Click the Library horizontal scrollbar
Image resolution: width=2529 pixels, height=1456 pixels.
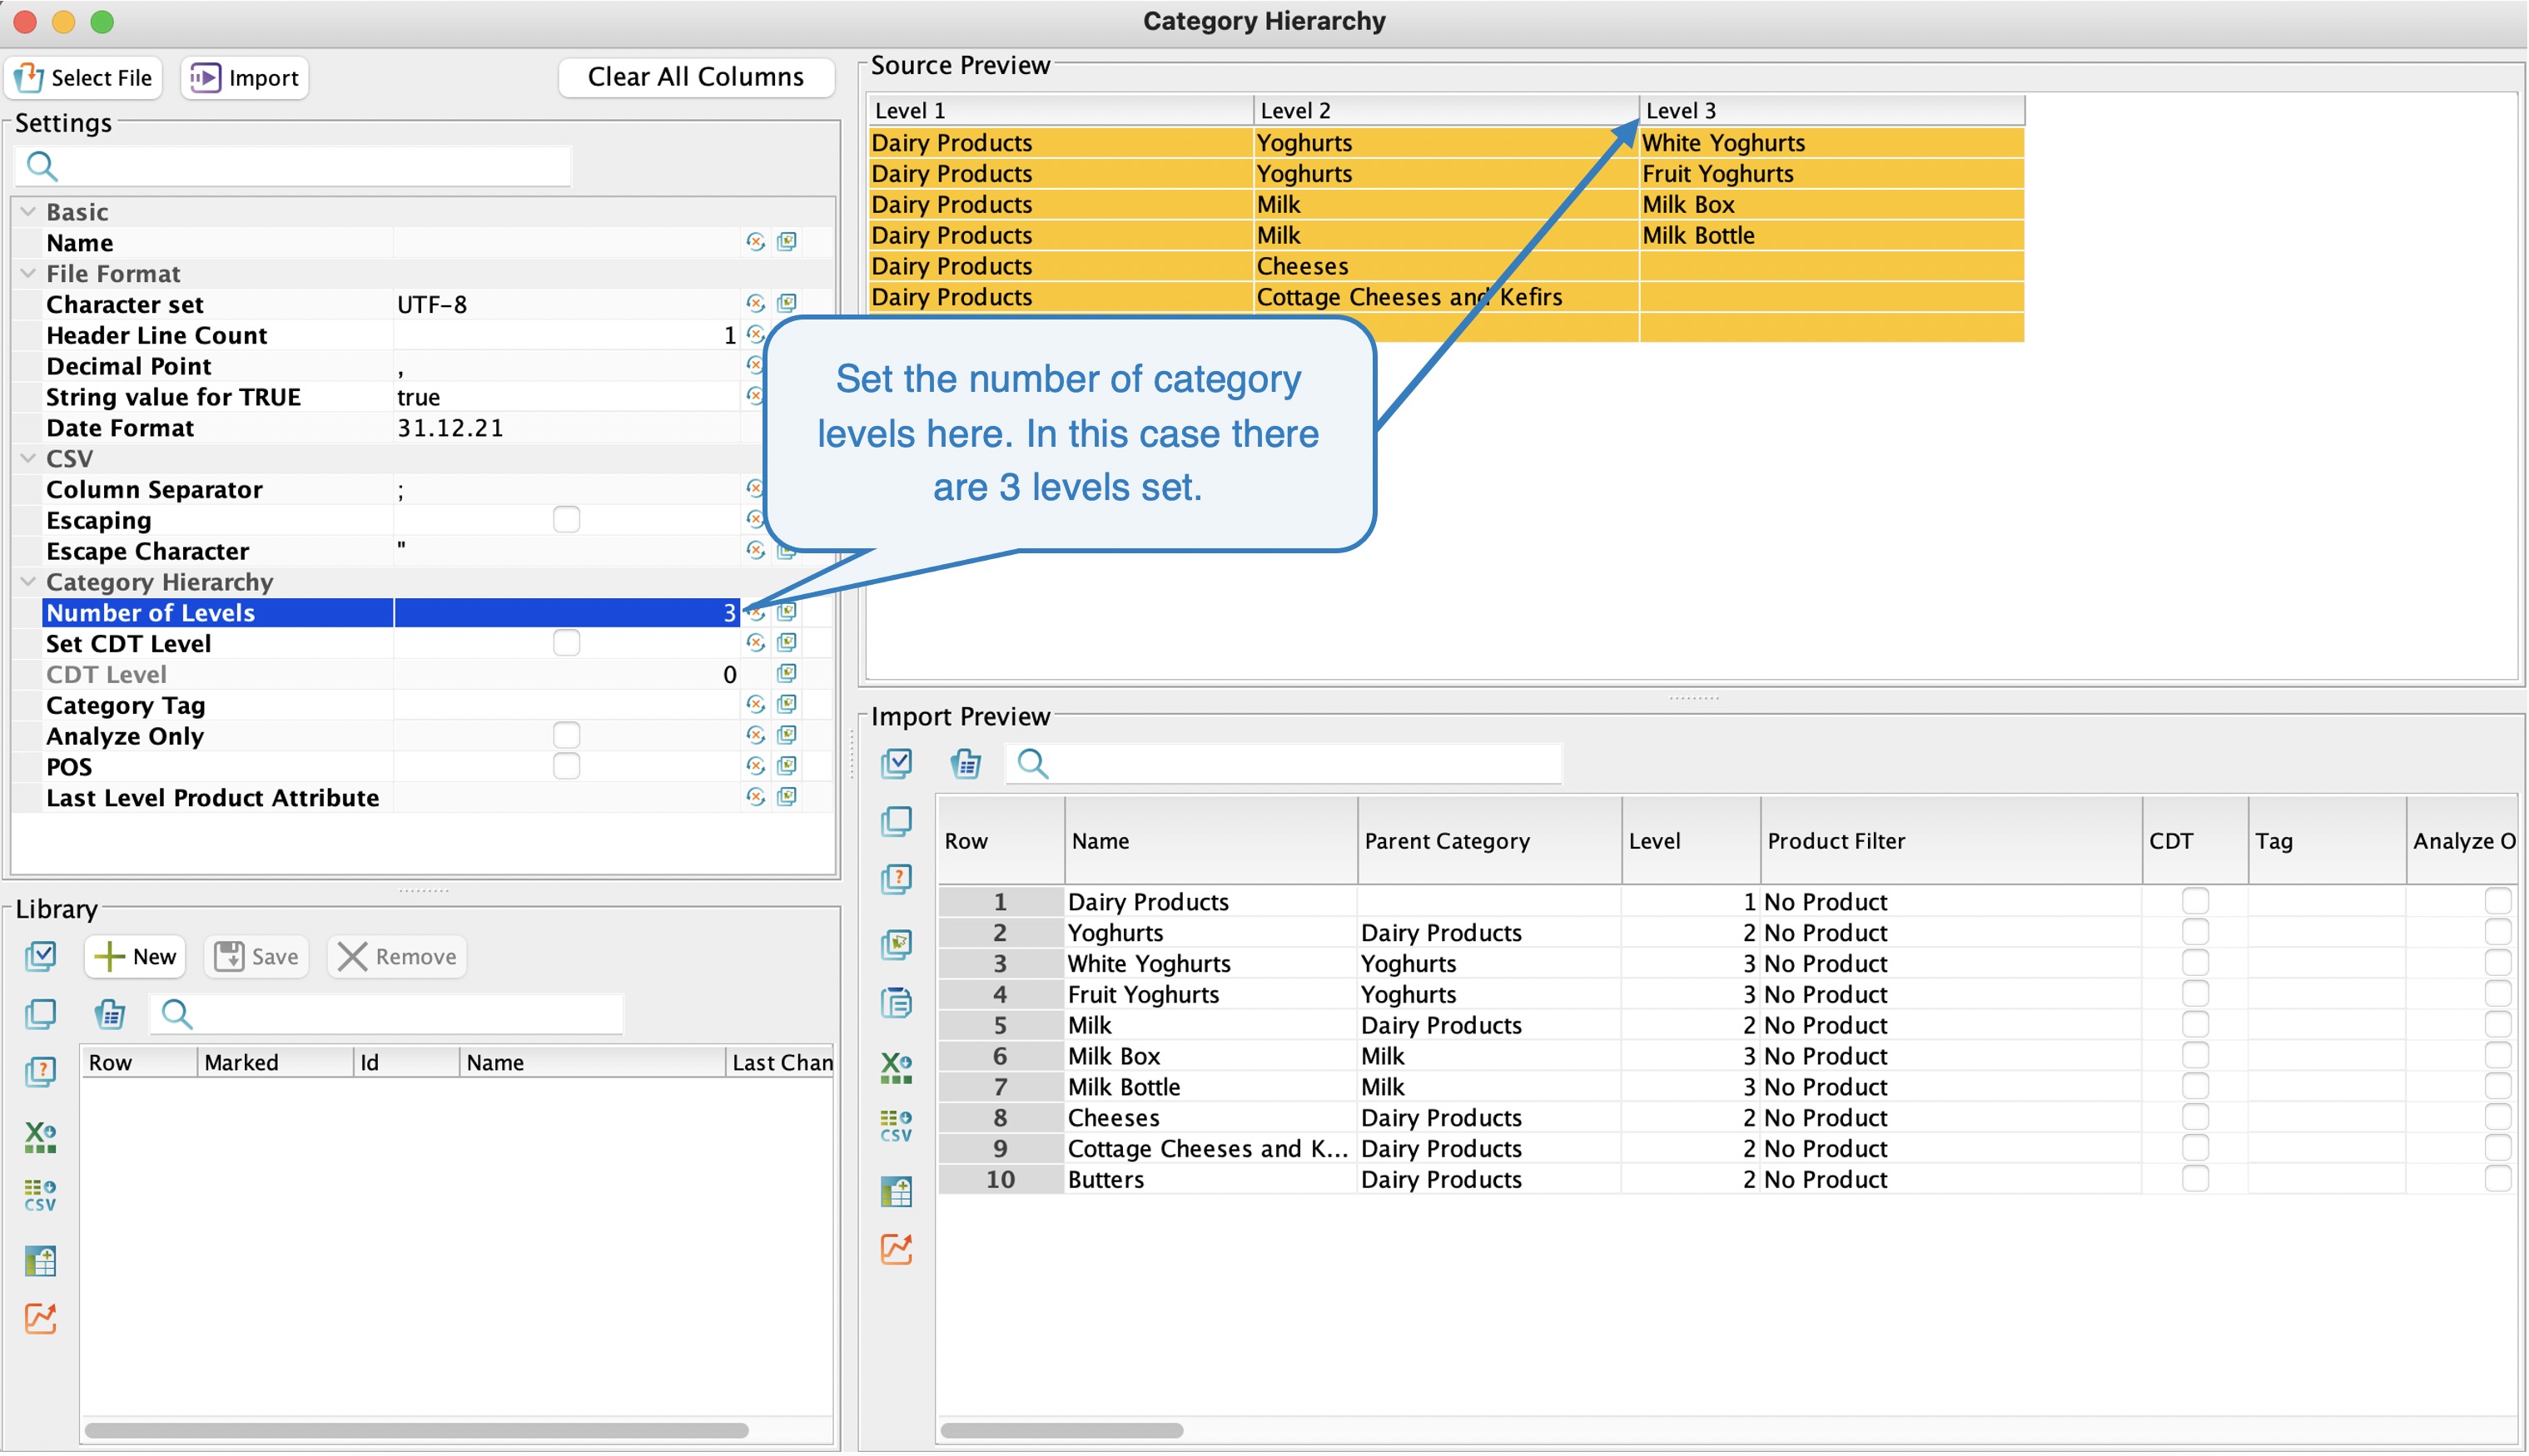[x=416, y=1430]
